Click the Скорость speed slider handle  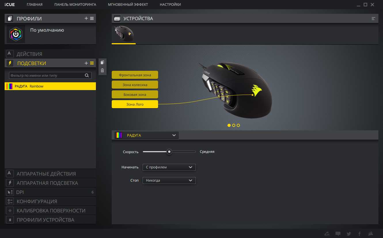click(169, 152)
